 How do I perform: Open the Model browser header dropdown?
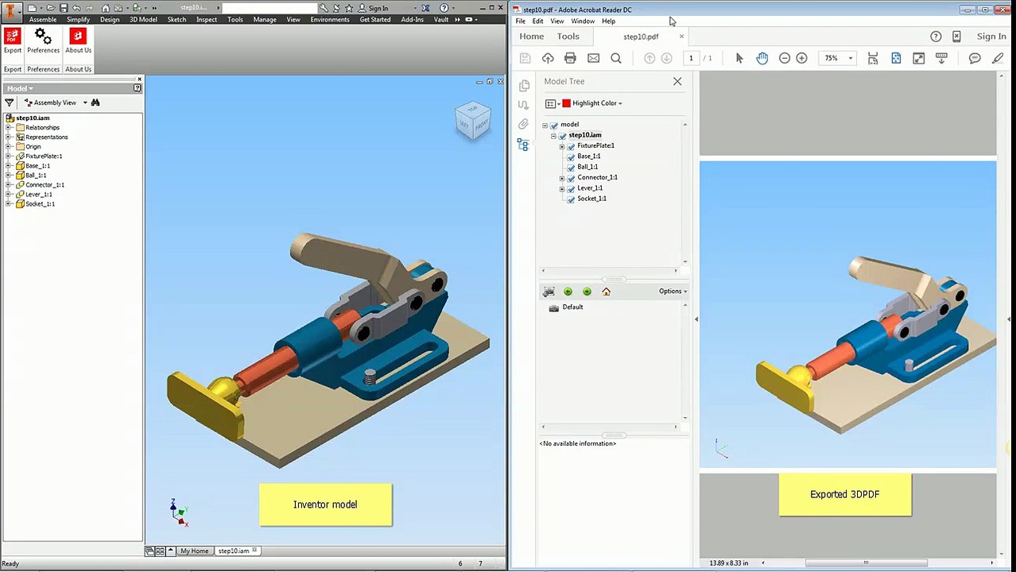tap(20, 88)
